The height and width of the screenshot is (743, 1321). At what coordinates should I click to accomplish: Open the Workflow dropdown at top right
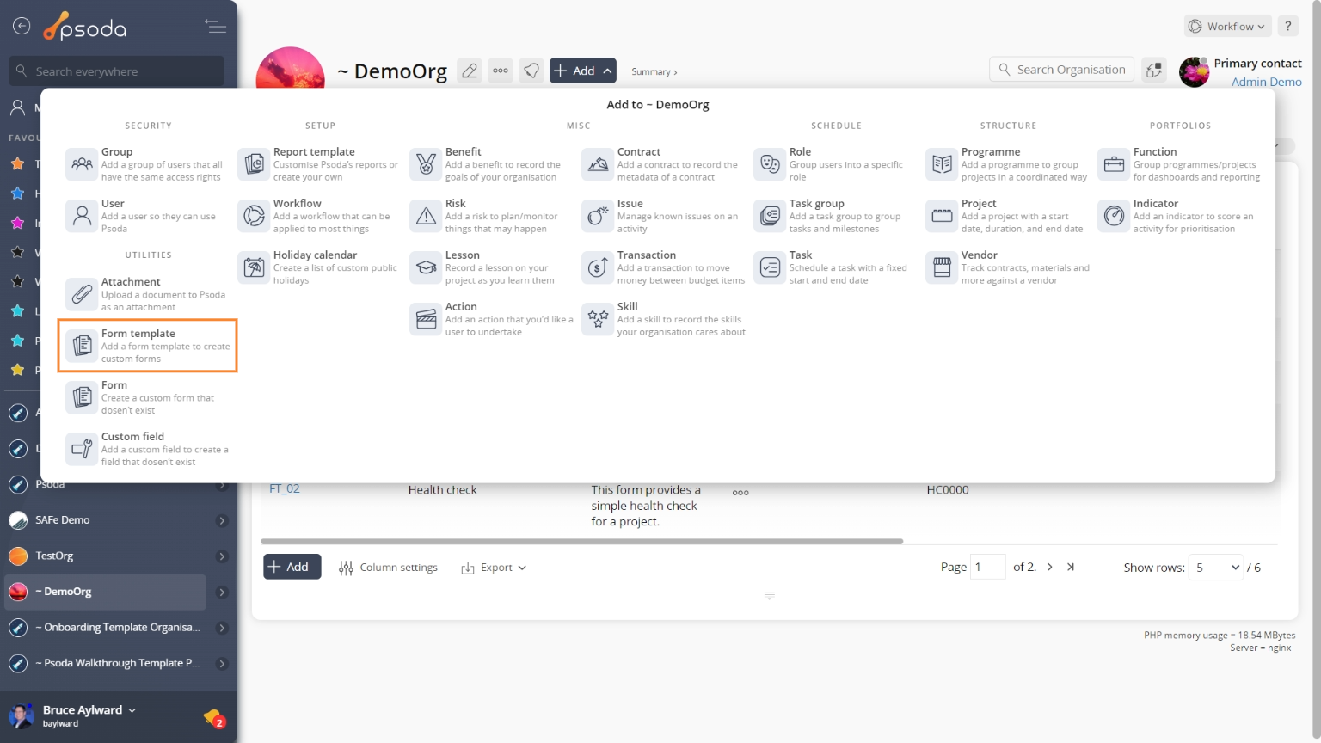pyautogui.click(x=1227, y=26)
